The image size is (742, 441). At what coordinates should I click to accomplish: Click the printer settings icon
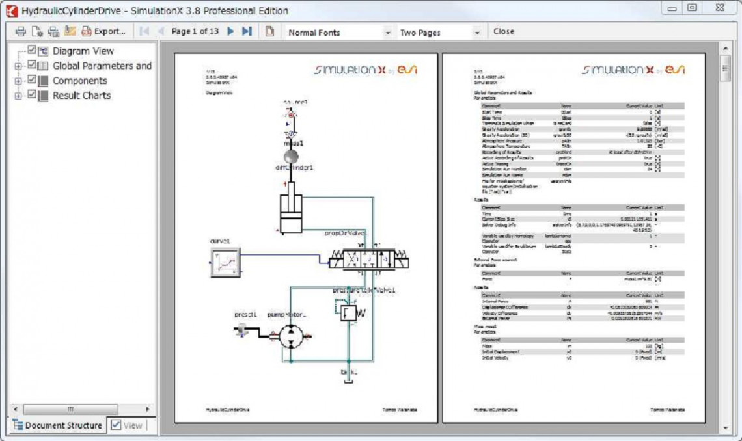coord(53,32)
